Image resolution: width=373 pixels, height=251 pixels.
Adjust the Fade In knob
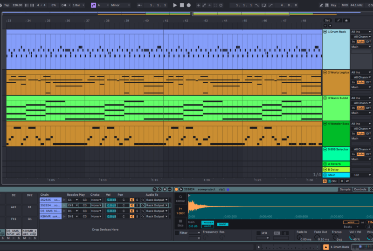[x=299, y=237]
